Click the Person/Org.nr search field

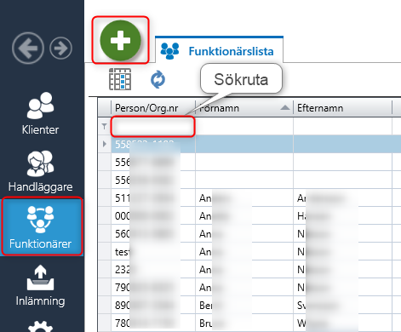coord(152,126)
